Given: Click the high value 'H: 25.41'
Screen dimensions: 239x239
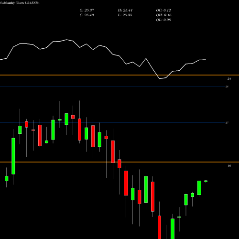Looking at the screenshot, I should 125,11.
